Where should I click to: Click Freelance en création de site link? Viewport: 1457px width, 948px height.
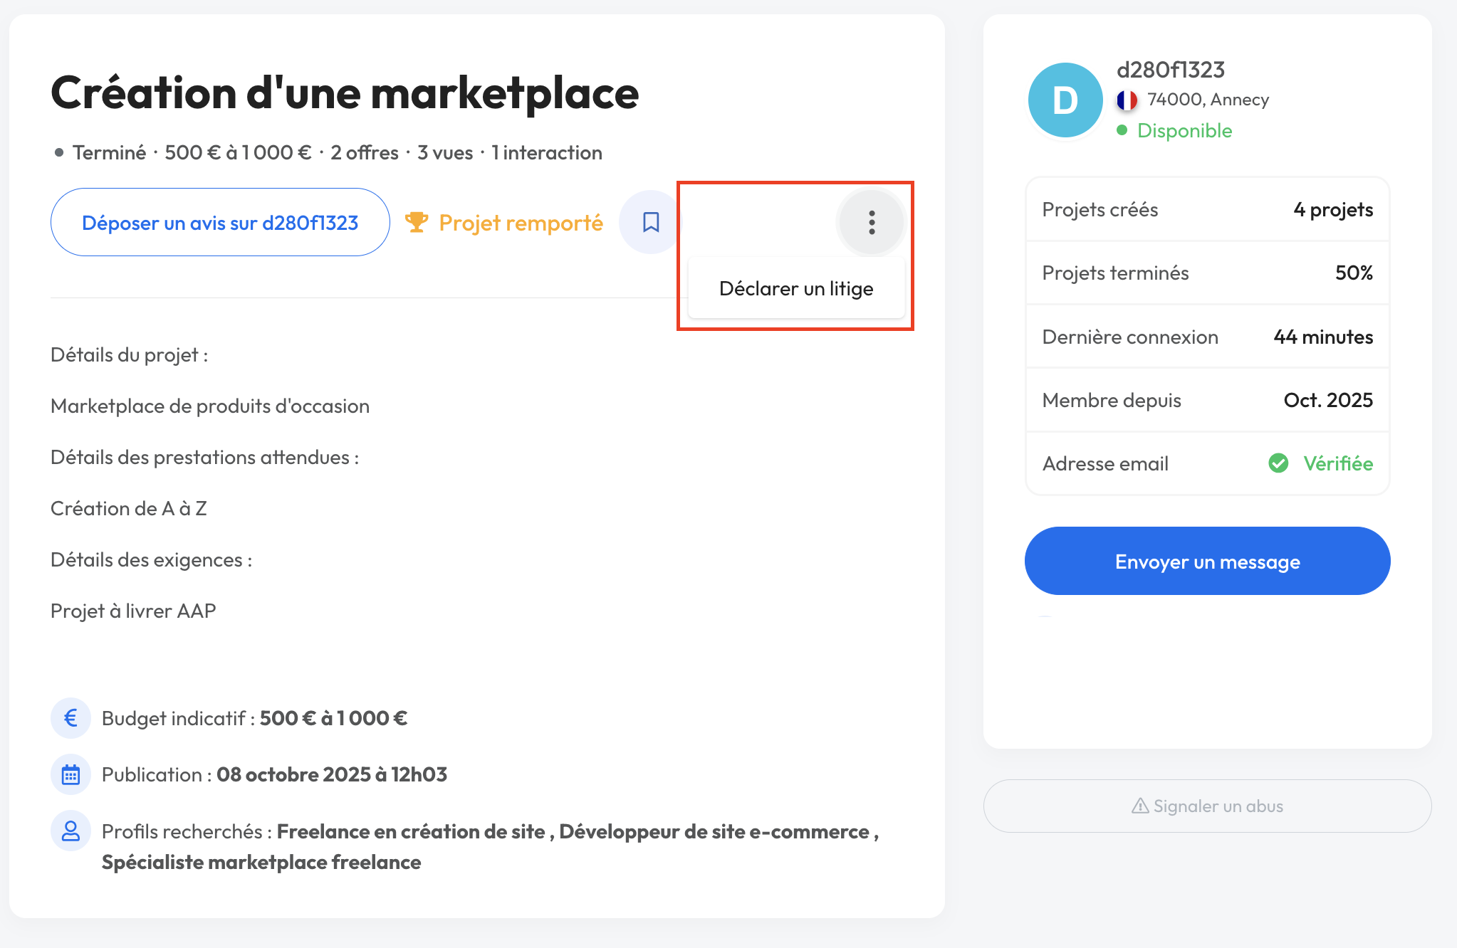[x=411, y=831]
